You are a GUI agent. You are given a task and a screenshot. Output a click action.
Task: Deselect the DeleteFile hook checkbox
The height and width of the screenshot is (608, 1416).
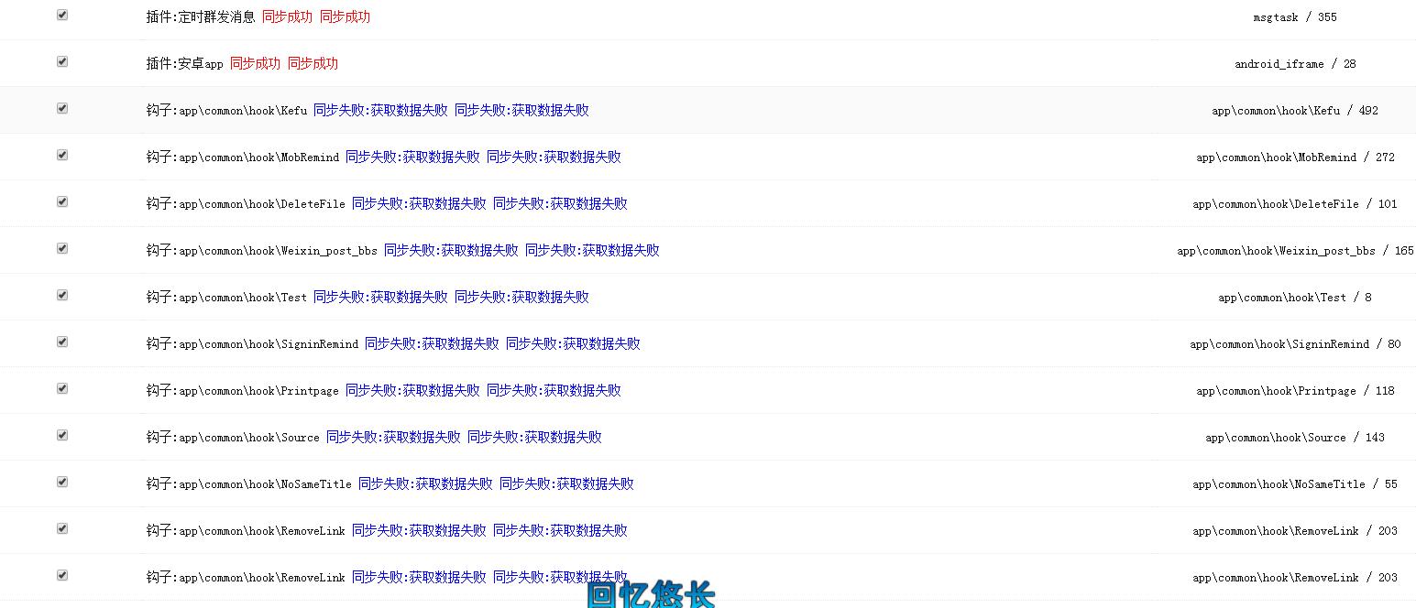[x=62, y=202]
